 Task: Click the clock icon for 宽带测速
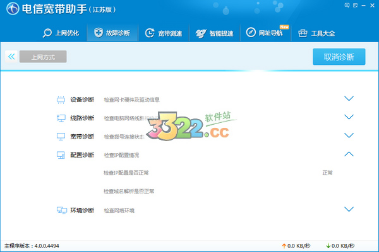coord(150,33)
